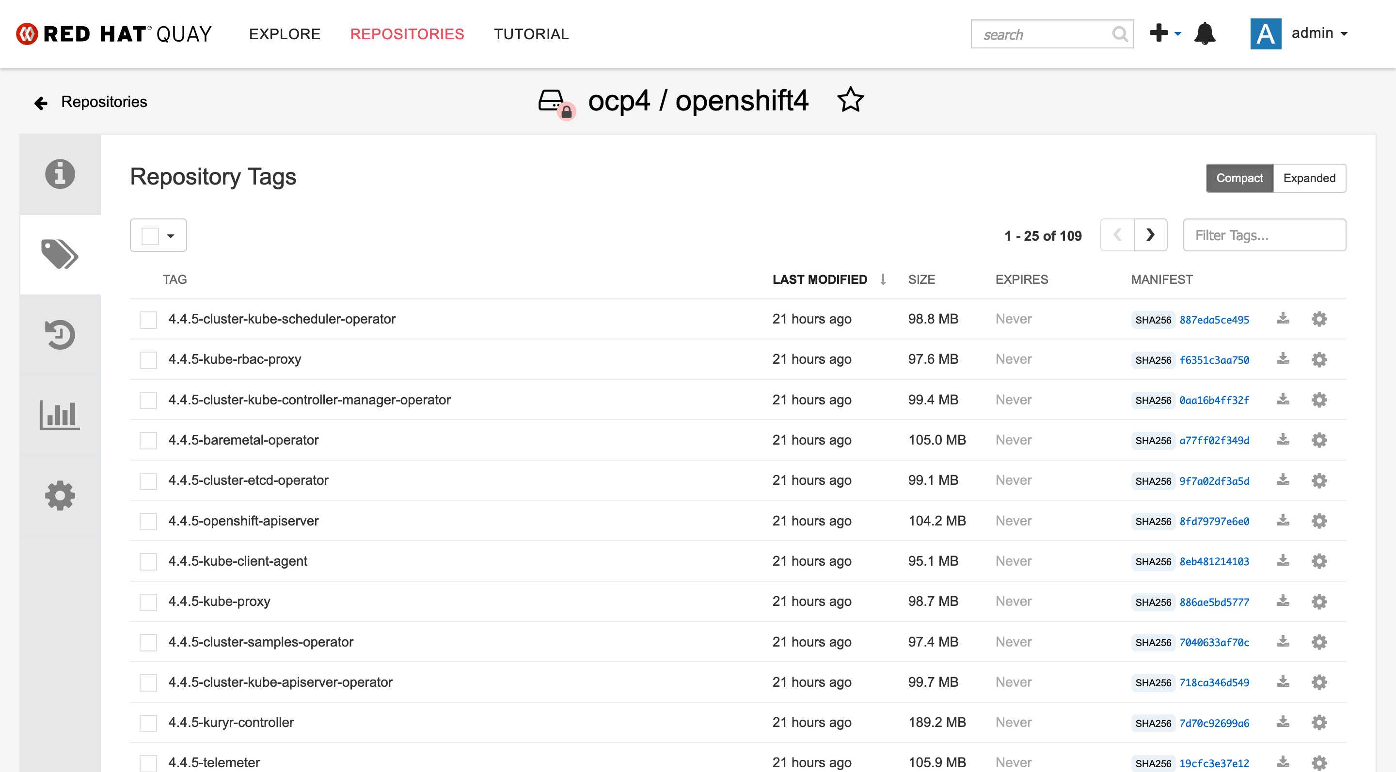Image resolution: width=1396 pixels, height=772 pixels.
Task: Switch to the Expanded view tab
Action: [x=1309, y=178]
